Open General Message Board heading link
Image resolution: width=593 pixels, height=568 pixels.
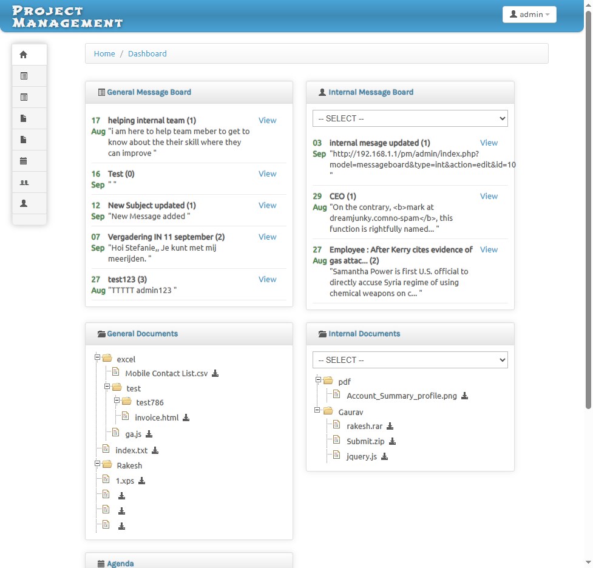coord(149,92)
